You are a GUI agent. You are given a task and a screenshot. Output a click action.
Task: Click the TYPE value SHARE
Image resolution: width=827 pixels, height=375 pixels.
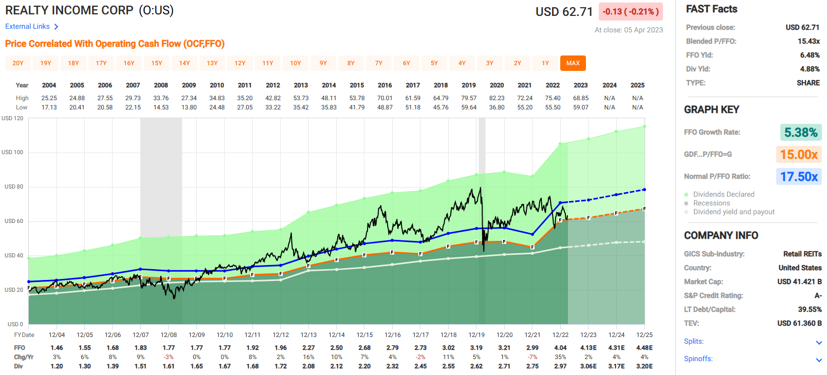[808, 83]
